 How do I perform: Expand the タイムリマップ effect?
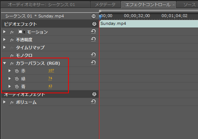[x=4, y=48]
